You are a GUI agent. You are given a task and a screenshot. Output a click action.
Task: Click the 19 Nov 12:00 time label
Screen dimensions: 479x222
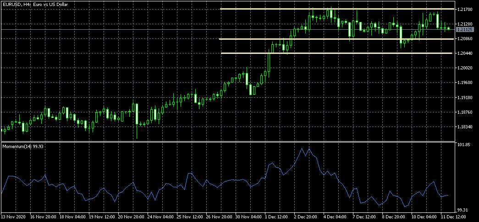[102, 217]
